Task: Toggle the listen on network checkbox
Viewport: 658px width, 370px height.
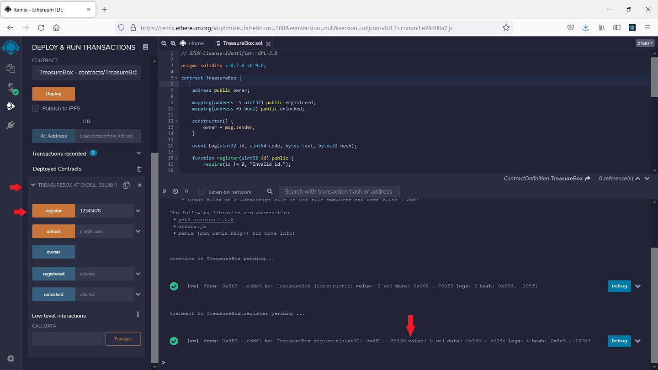Action: point(202,191)
